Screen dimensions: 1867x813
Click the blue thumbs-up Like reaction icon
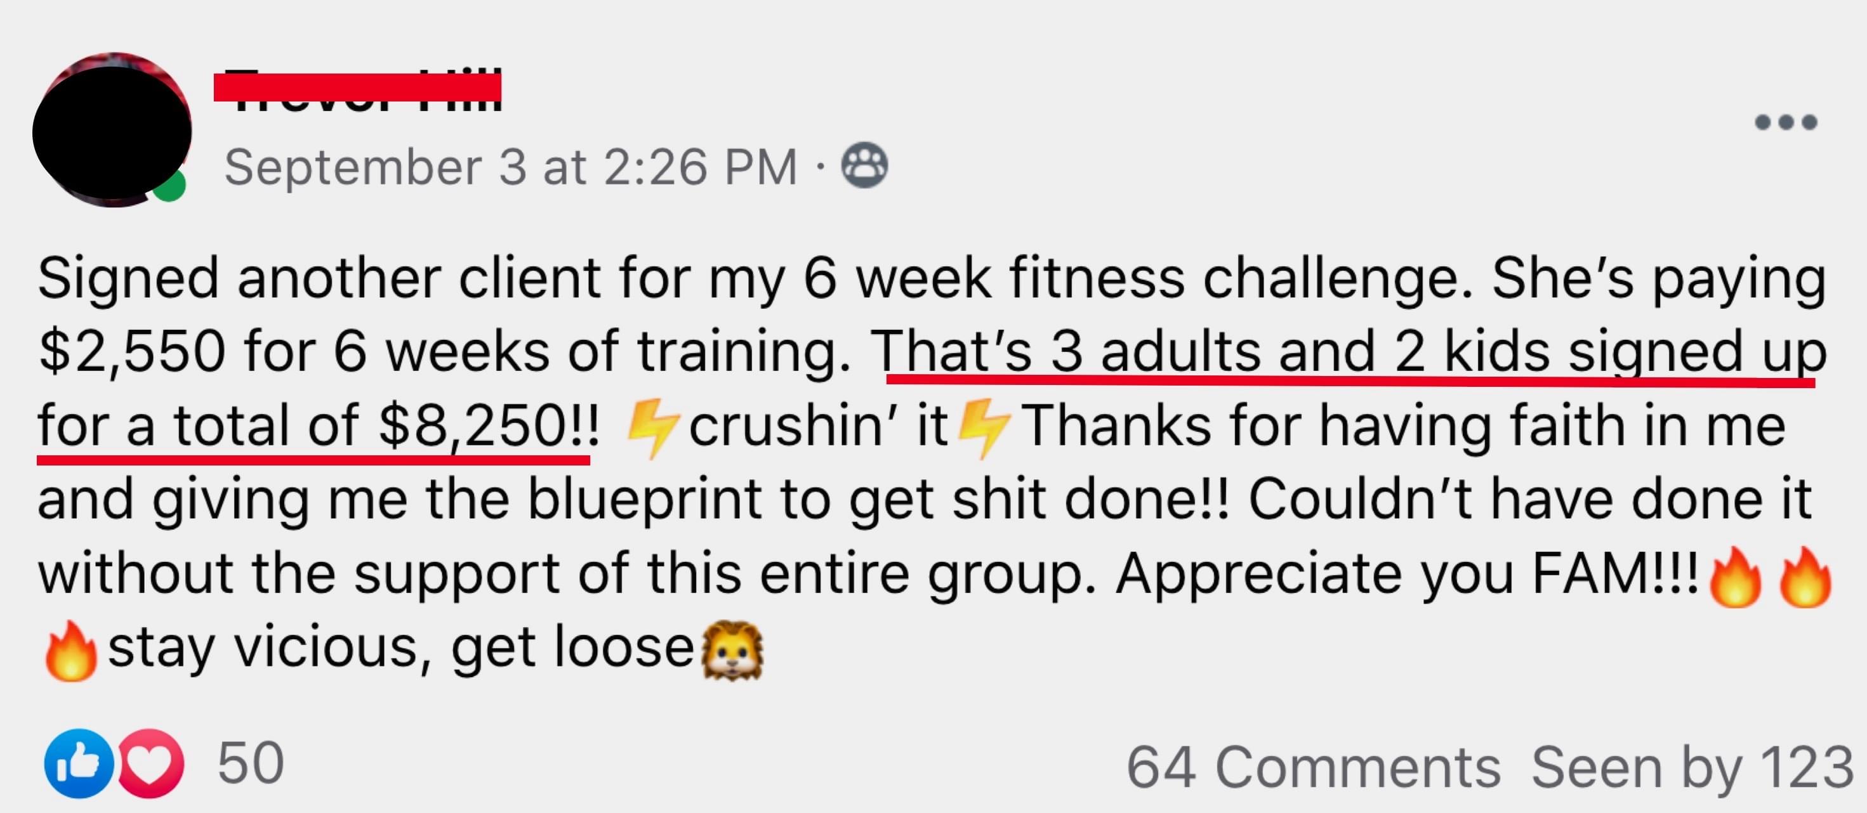[x=79, y=763]
